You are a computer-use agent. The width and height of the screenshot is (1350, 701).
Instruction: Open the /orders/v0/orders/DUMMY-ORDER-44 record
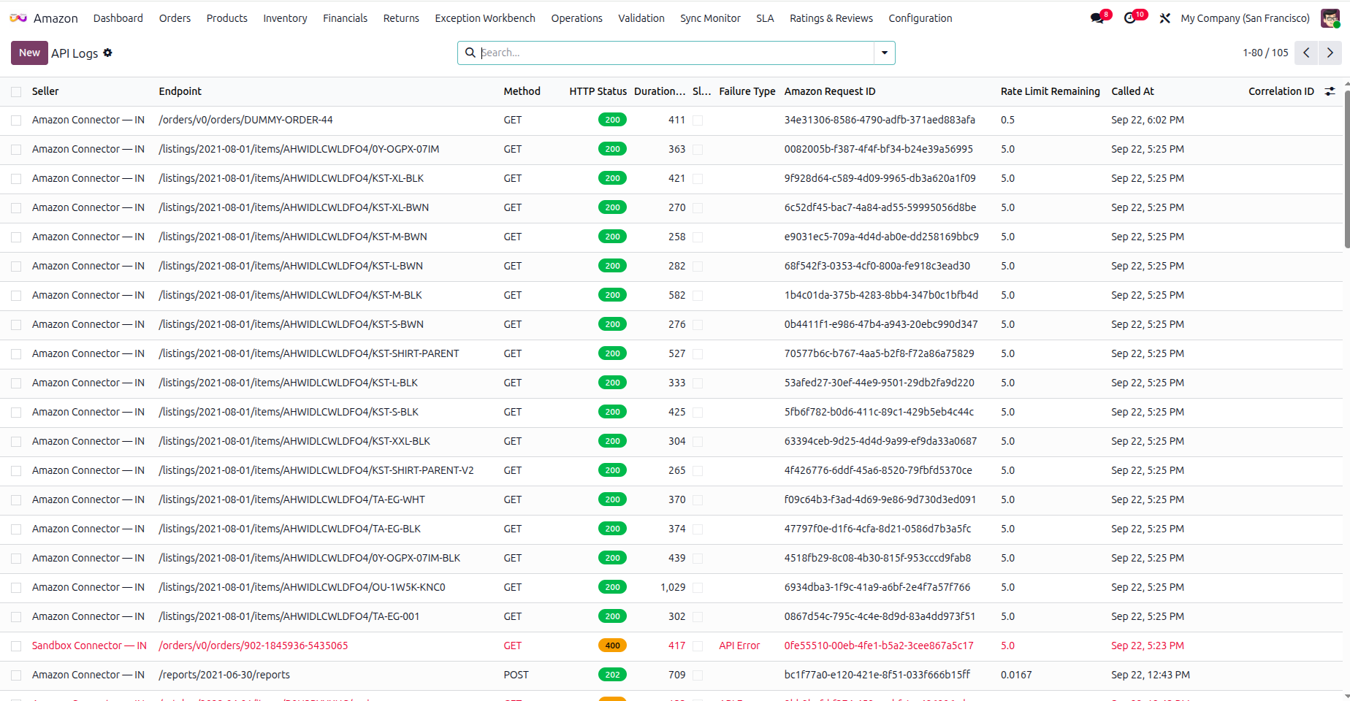click(x=245, y=120)
